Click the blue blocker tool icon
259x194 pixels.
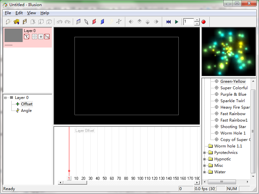(x=102, y=22)
